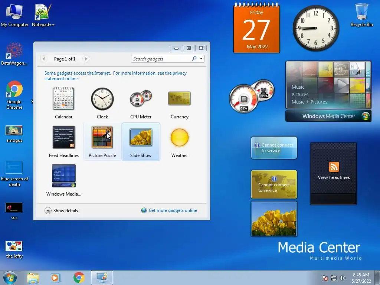Open My Computer desktop icon
Image resolution: width=380 pixels, height=285 pixels.
click(14, 16)
